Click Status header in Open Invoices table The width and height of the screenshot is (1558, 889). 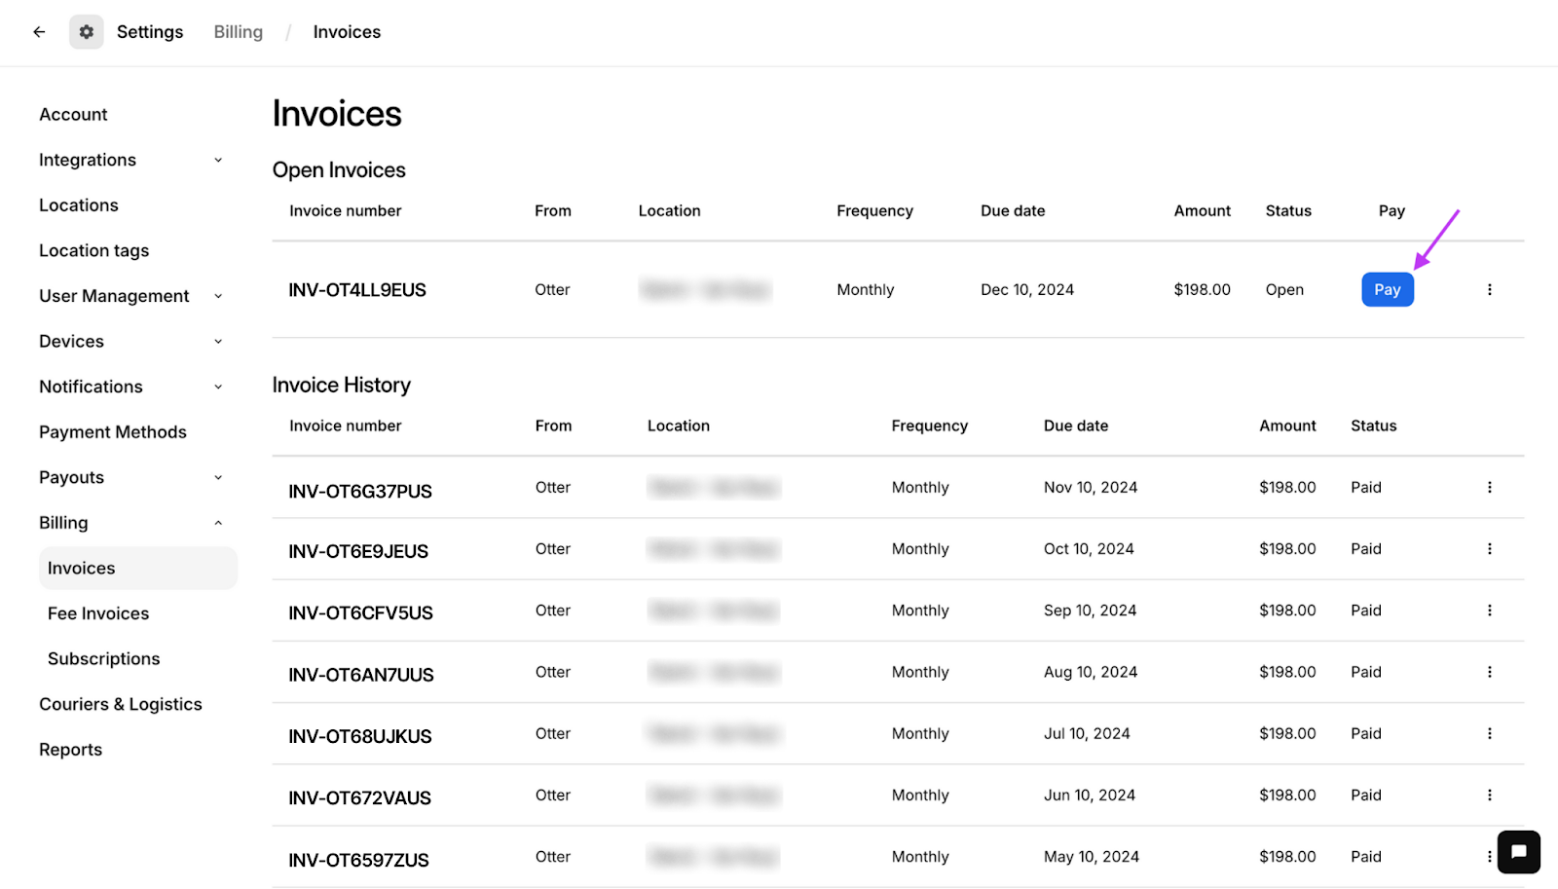point(1288,211)
